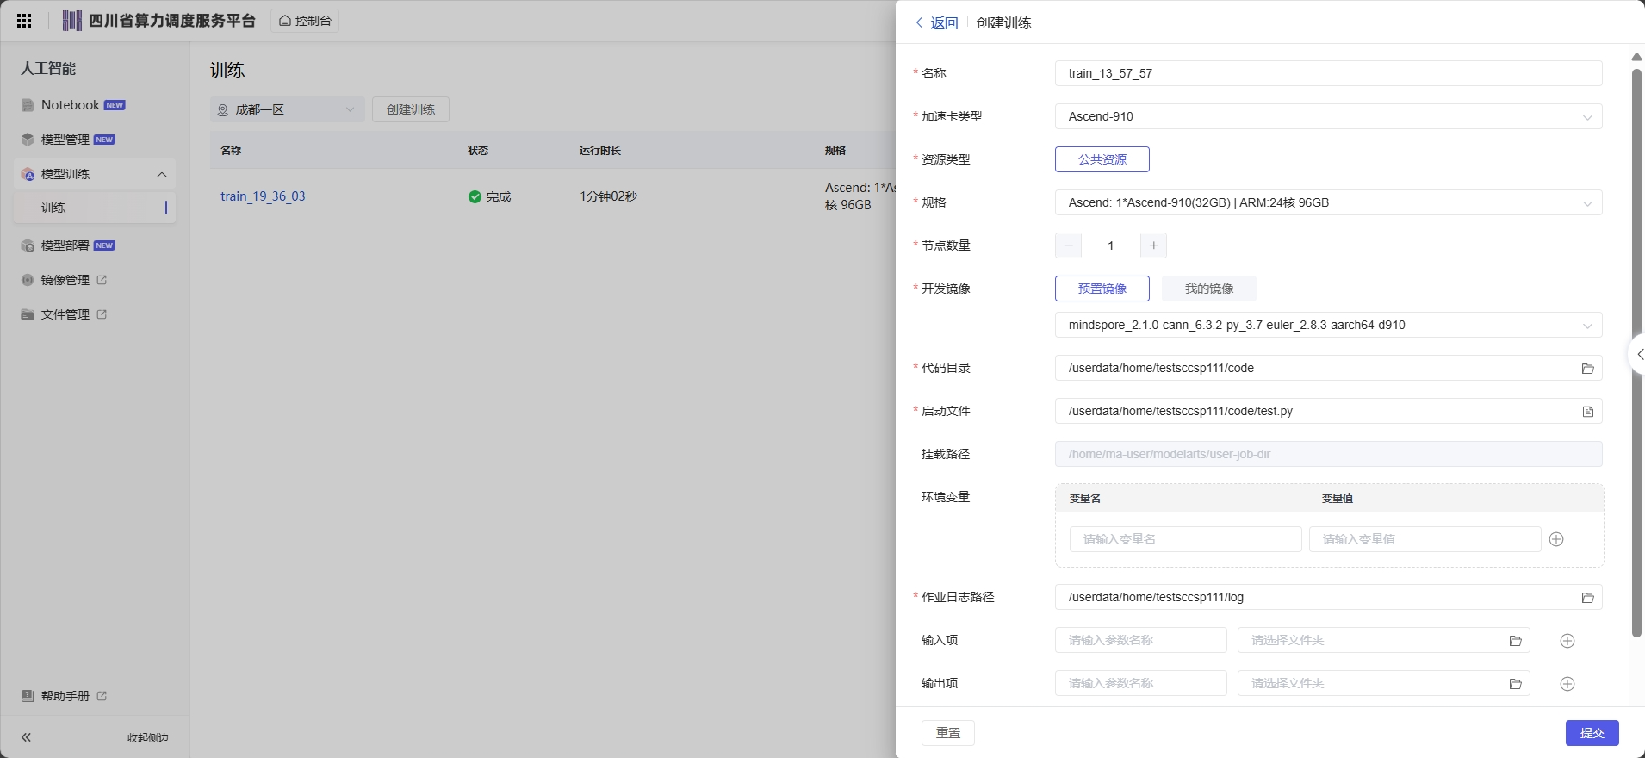Select 公共资源 resource type option
Viewport: 1645px width, 758px height.
tap(1102, 159)
